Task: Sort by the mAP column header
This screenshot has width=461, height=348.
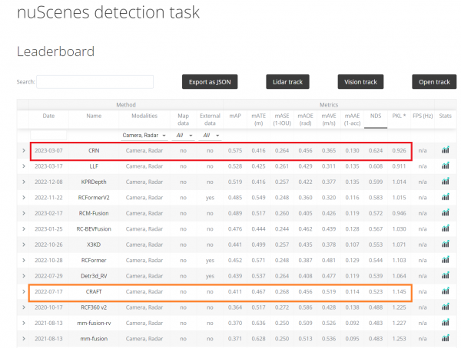Action: pyautogui.click(x=235, y=116)
